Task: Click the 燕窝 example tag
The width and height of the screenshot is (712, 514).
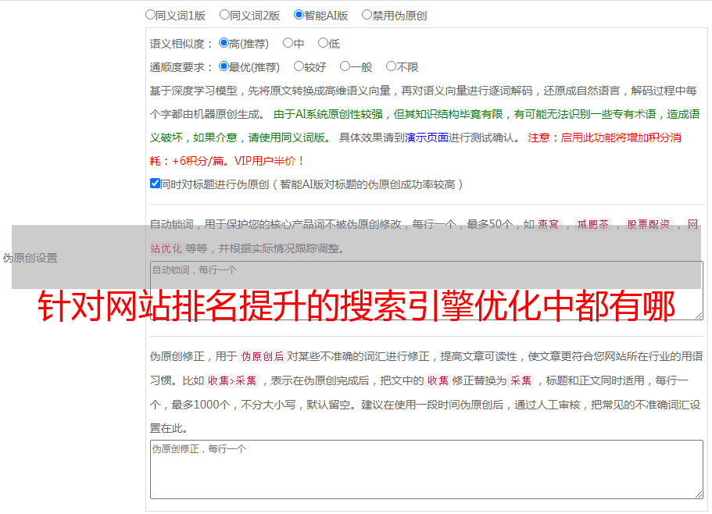Action: [x=548, y=224]
